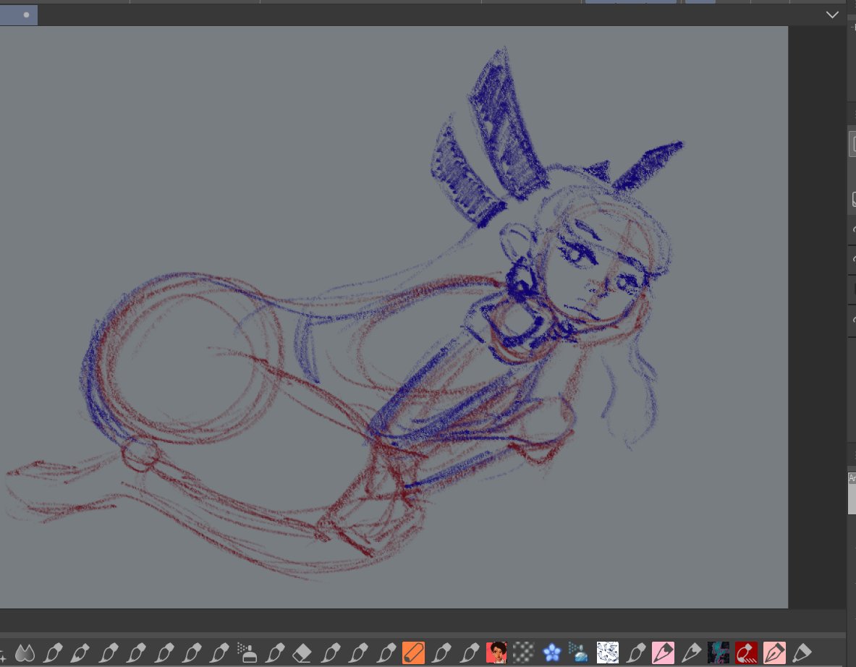Select the gray marker icon at toolbar end
This screenshot has height=667, width=856.
(802, 653)
